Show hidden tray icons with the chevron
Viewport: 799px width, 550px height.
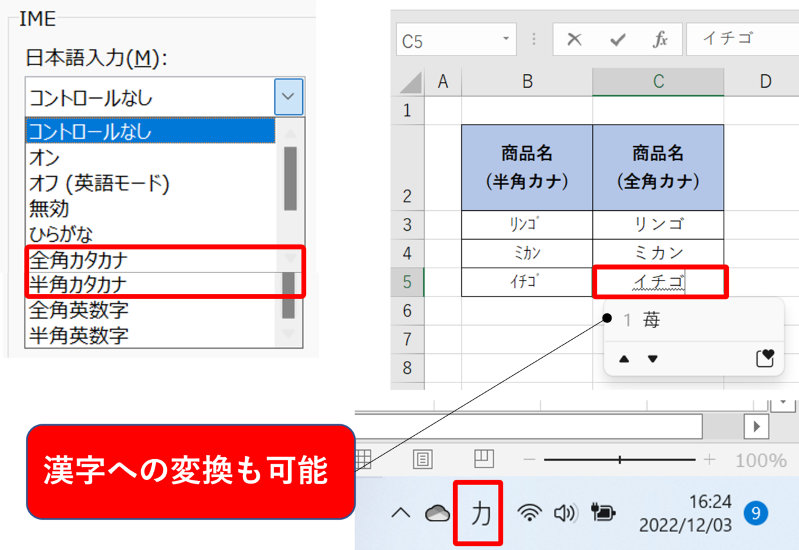tap(401, 513)
